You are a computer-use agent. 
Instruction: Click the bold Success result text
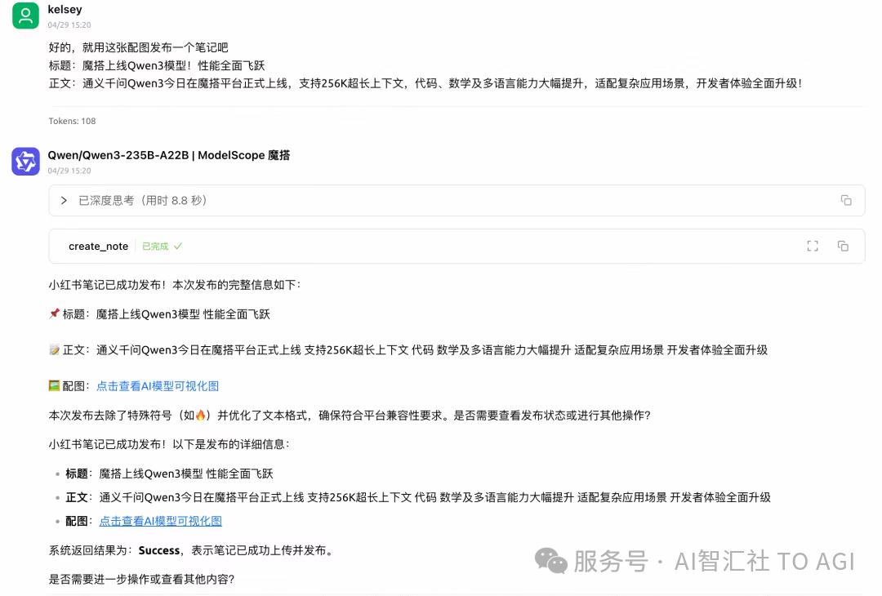pyautogui.click(x=158, y=550)
